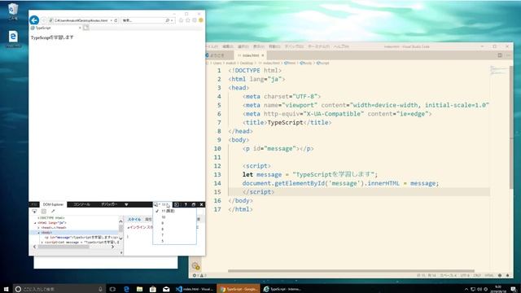Select the index.html editor tab in VS Code
Image resolution: width=521 pixels, height=293 pixels.
tap(250, 55)
